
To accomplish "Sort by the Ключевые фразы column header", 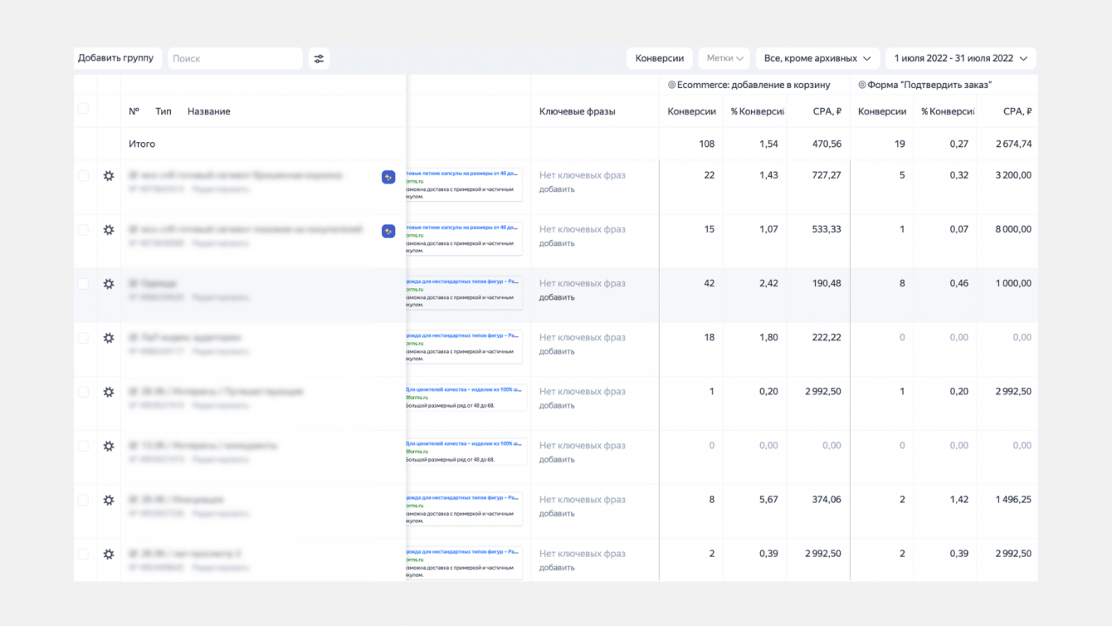I will coord(577,111).
